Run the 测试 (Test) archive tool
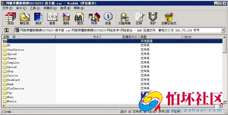228x115 pixels. pos(38,18)
